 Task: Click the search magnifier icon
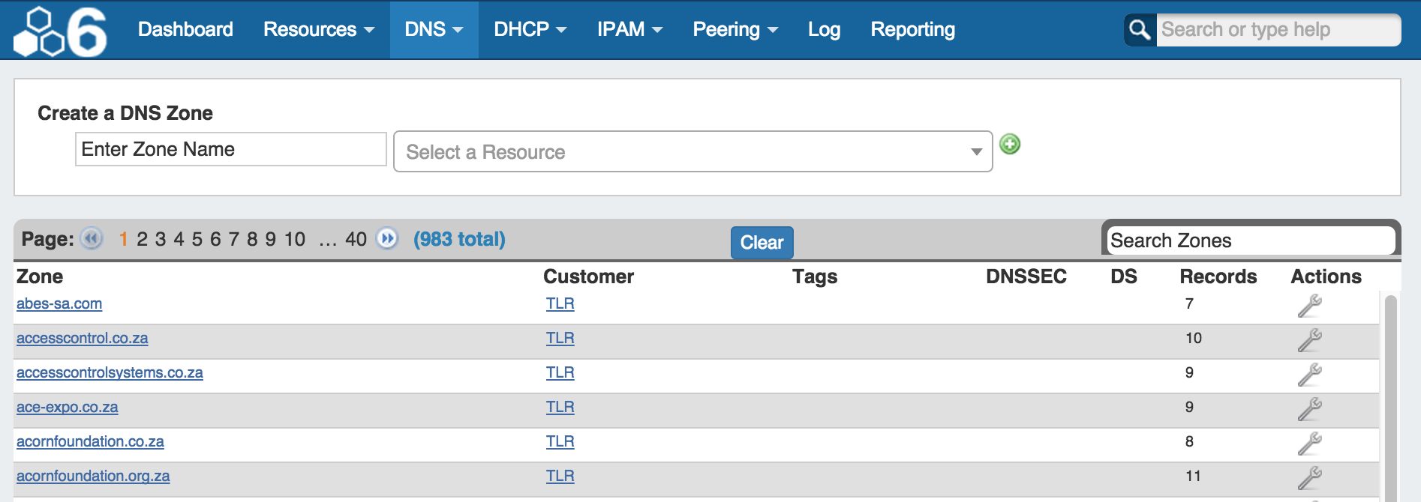[x=1140, y=30]
